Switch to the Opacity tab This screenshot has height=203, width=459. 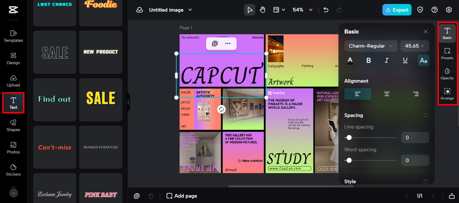click(447, 74)
